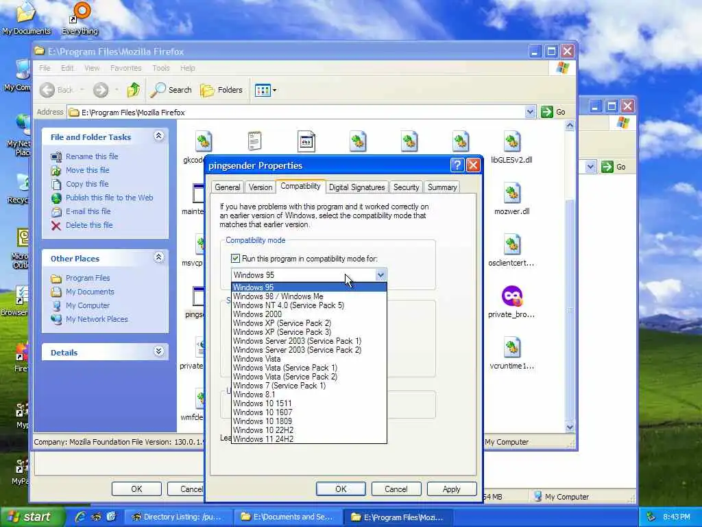Open the Address bar dropdown arrow
This screenshot has height=527, width=702.
pyautogui.click(x=530, y=112)
